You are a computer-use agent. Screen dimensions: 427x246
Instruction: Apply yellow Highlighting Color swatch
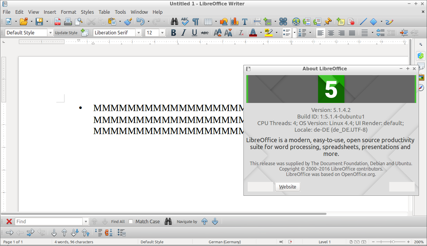(269, 33)
